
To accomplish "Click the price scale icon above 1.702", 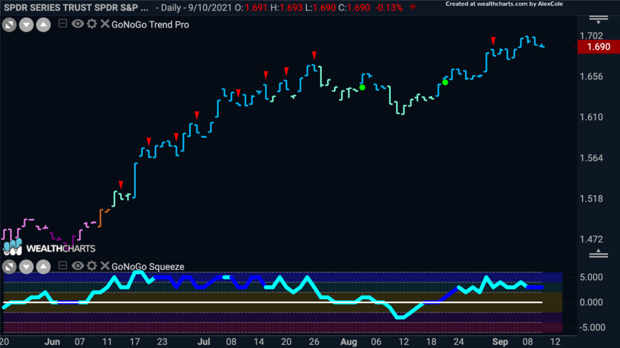I will point(599,20).
